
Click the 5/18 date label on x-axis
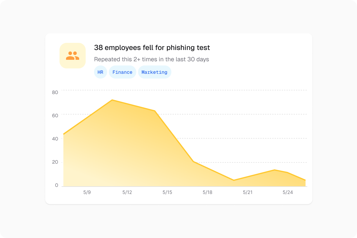click(207, 192)
